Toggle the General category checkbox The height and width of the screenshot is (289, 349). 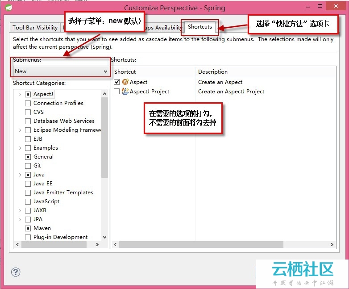28,157
